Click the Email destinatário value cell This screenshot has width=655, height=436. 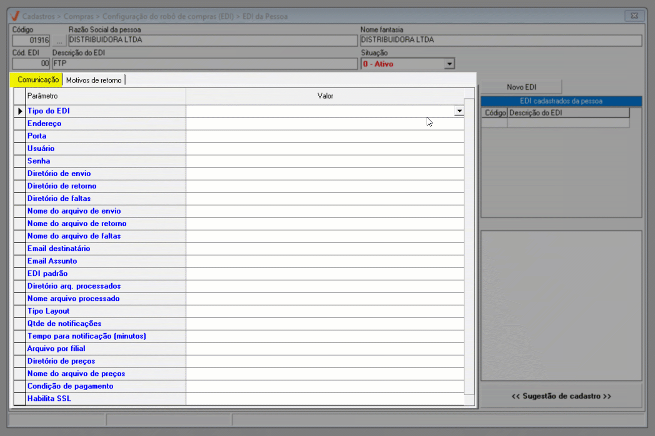point(324,248)
